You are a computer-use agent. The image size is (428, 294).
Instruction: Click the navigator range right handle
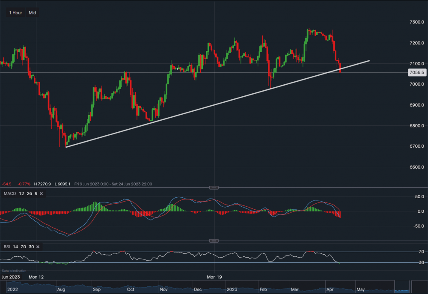coord(410,285)
